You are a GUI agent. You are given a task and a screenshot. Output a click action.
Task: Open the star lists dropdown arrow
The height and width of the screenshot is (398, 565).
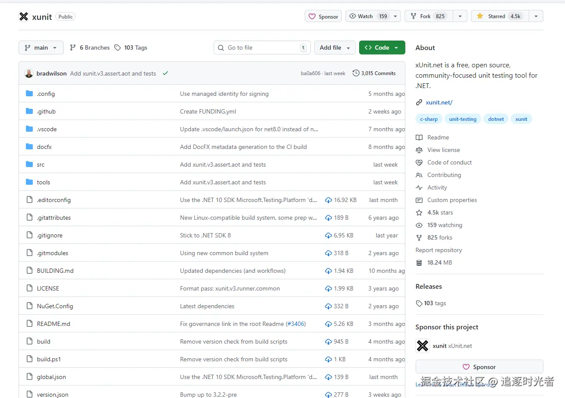click(x=536, y=16)
